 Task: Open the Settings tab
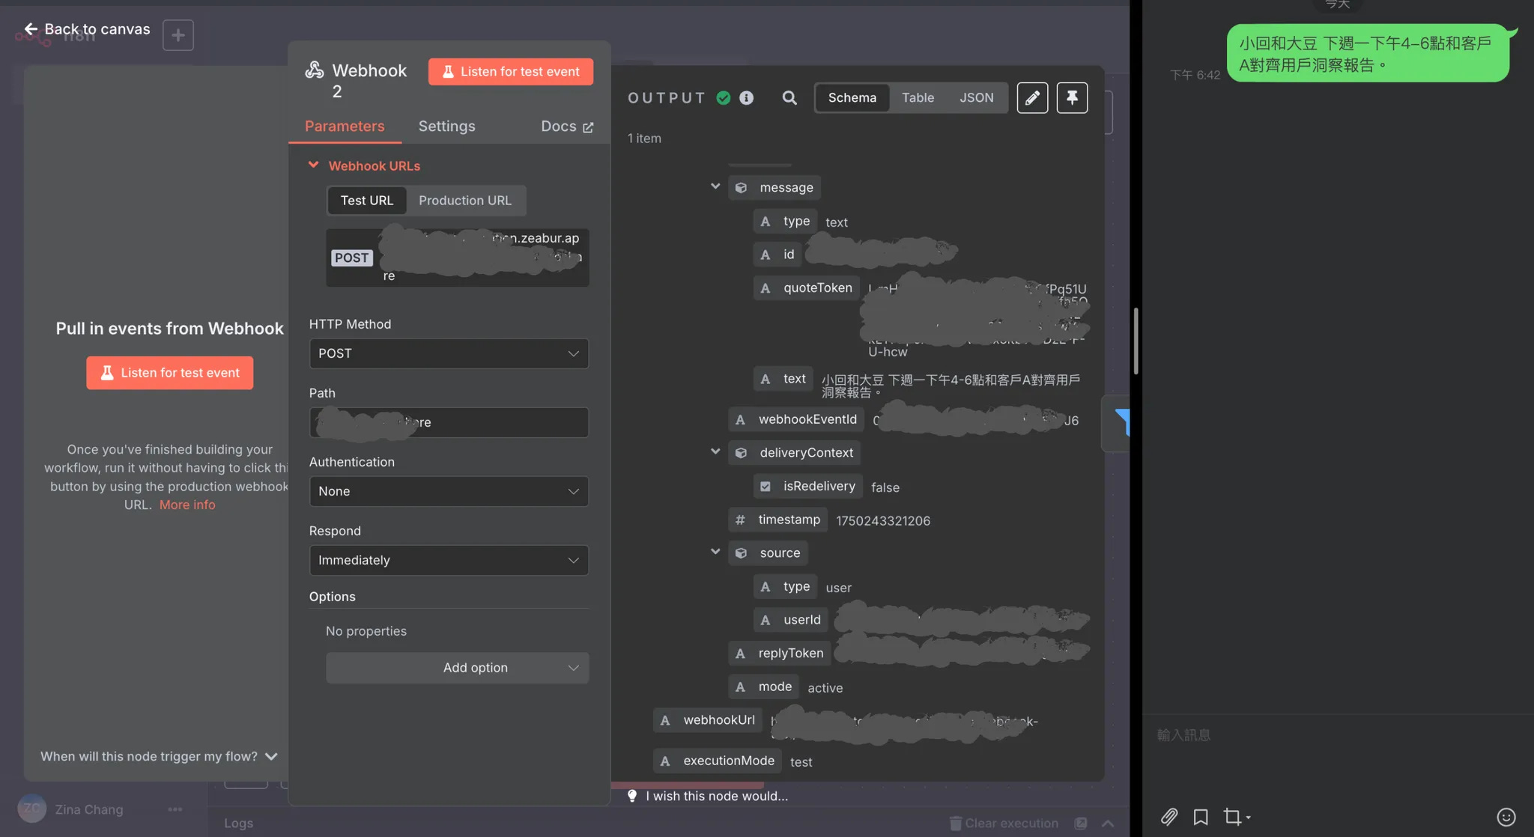point(446,126)
